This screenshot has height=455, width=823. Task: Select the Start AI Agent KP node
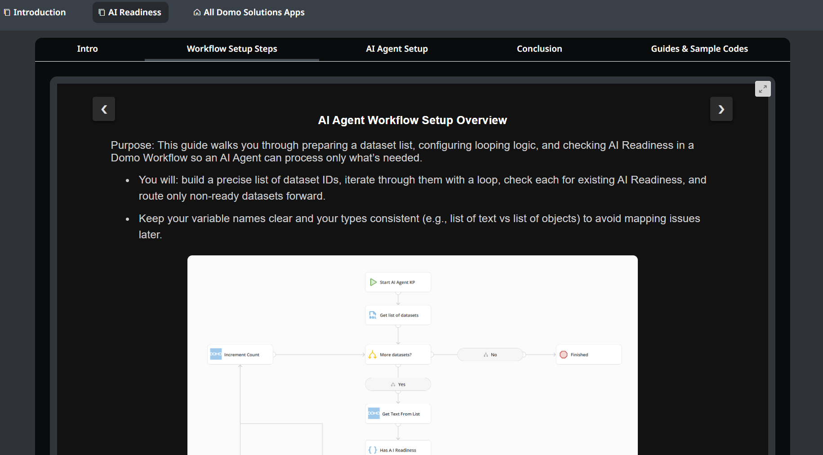tap(398, 282)
